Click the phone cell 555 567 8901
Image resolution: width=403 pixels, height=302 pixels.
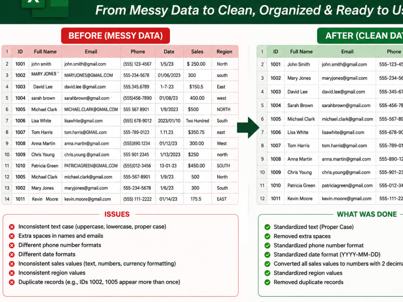point(138,110)
